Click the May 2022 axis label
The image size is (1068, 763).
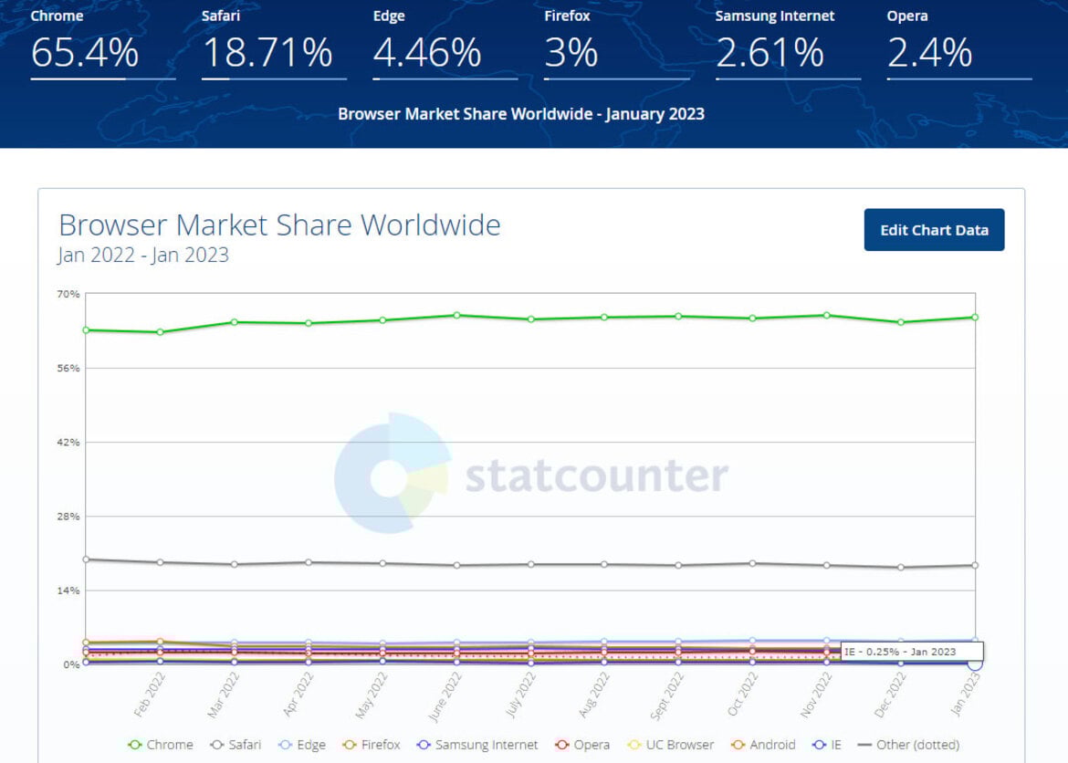372,695
